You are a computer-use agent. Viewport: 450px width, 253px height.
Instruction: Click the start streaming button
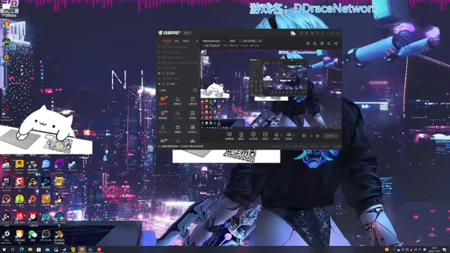[330, 136]
